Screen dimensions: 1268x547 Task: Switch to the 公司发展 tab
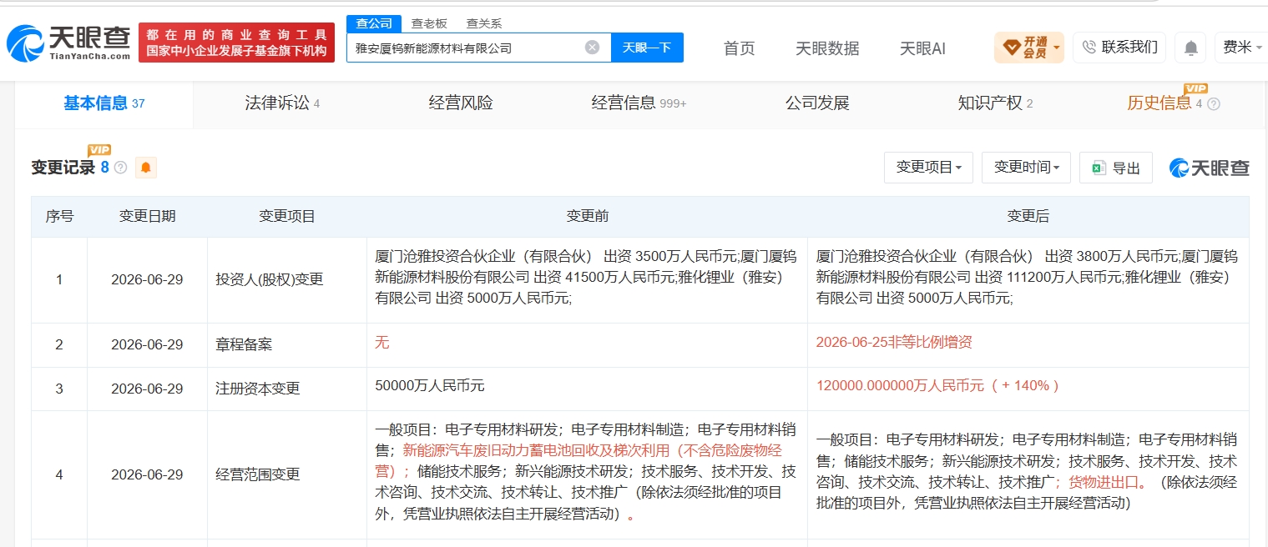tap(817, 103)
